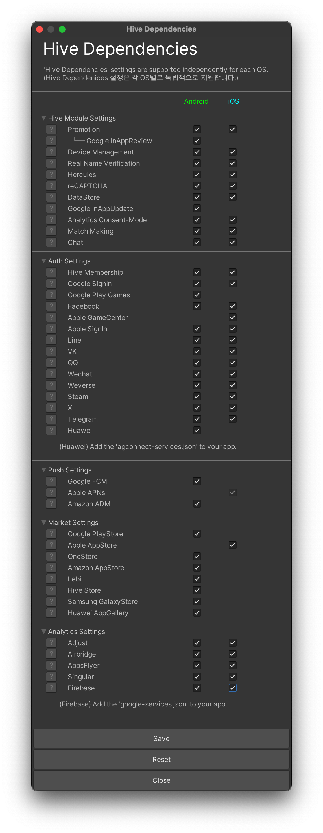
Task: Uncheck iOS option for Facebook
Action: tap(232, 306)
